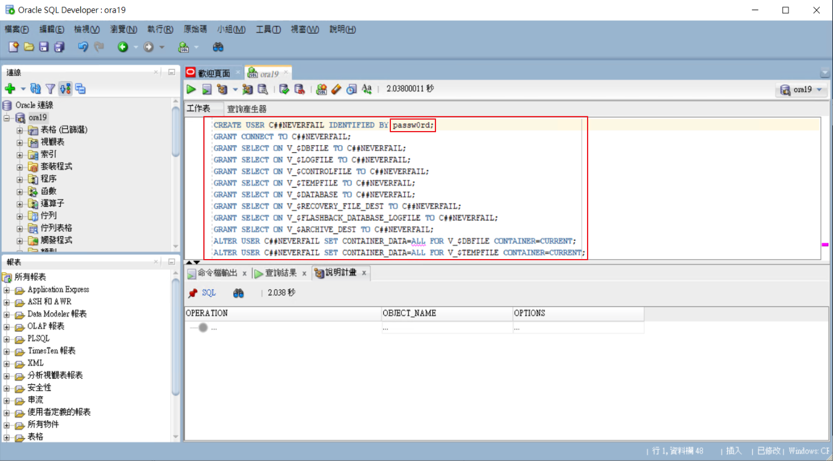Click the Open folder toolbar icon
The image size is (833, 461).
click(x=28, y=47)
